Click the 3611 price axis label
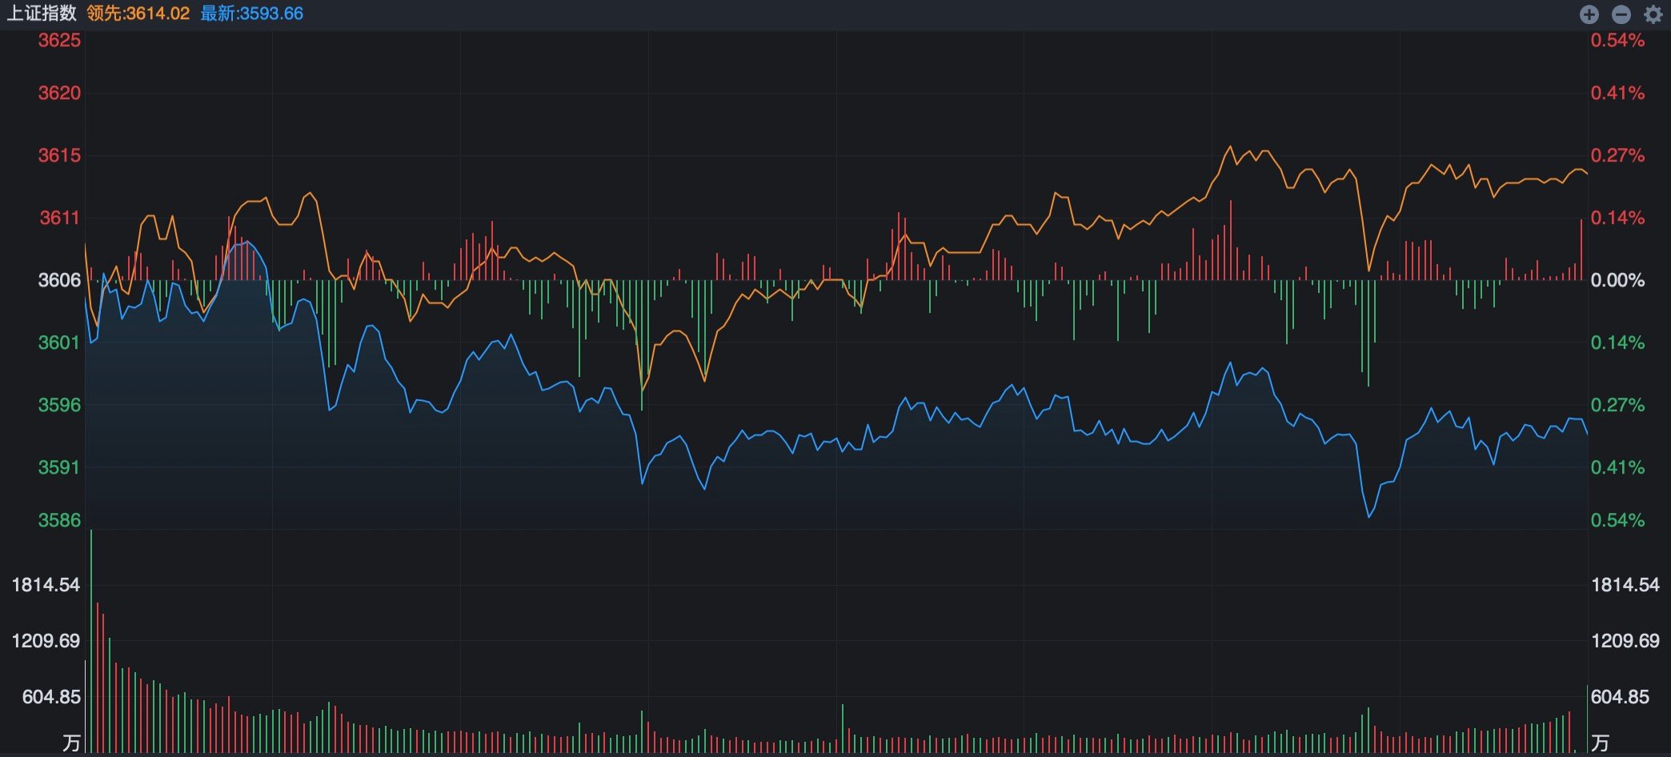The height and width of the screenshot is (757, 1671). 60,218
